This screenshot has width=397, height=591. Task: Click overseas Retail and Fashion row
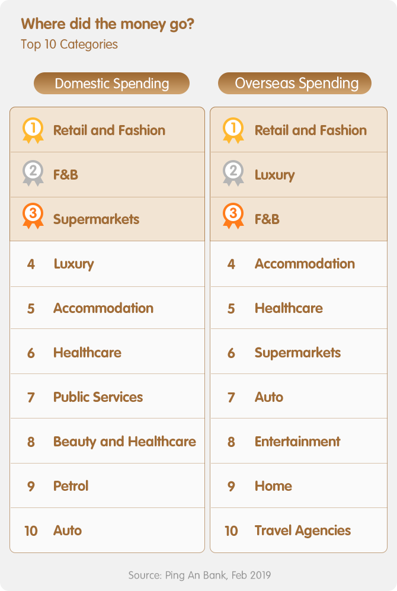[x=299, y=130]
